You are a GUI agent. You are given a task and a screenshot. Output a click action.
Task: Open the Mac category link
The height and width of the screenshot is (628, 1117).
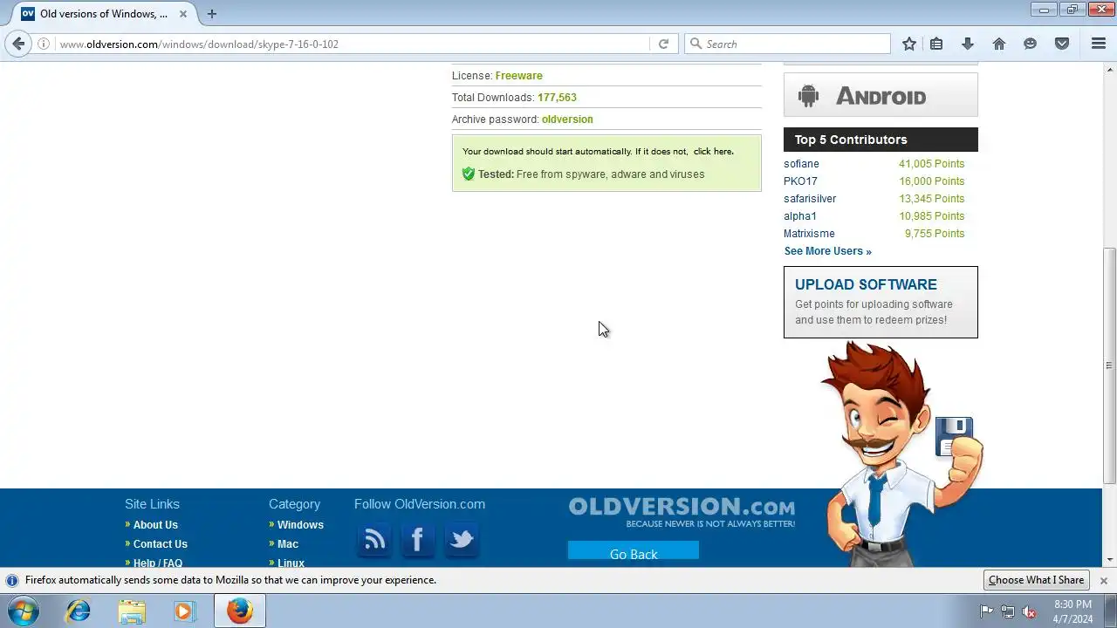[x=288, y=544]
